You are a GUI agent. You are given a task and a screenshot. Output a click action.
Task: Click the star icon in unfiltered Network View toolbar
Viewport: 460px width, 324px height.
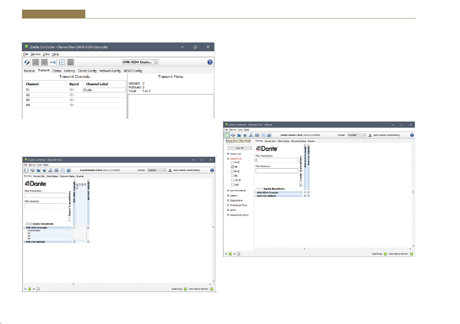point(44,170)
